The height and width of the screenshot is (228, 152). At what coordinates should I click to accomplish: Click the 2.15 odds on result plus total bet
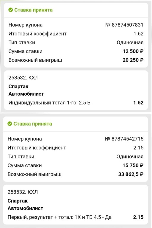(138, 217)
